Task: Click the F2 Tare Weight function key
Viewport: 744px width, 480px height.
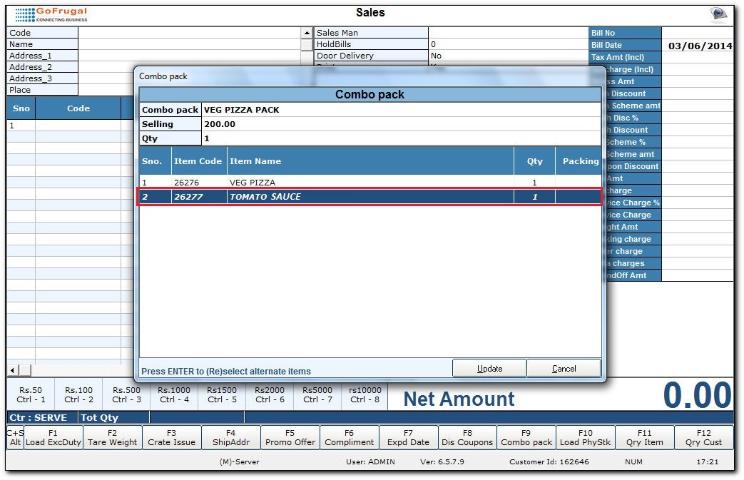Action: [x=113, y=437]
